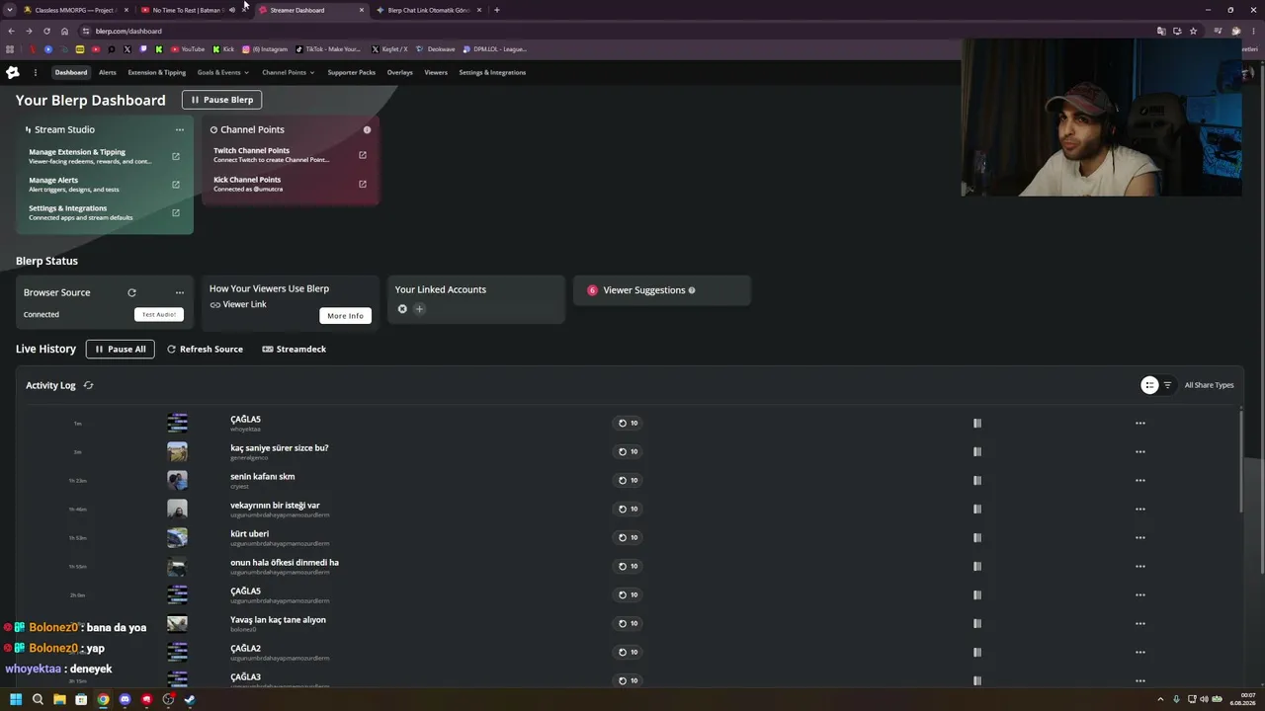
Task: Toggle pause on 'senin kafanı skm' row
Action: point(977,480)
